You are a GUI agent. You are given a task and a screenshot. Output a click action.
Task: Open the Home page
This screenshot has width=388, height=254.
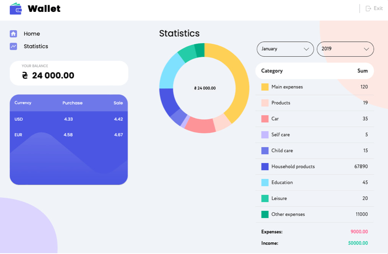tap(32, 34)
